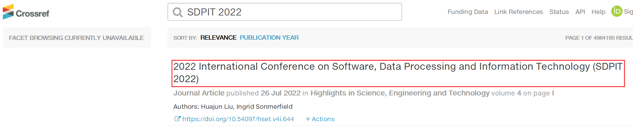Sort results by Relevance
The image size is (633, 128).
point(218,38)
